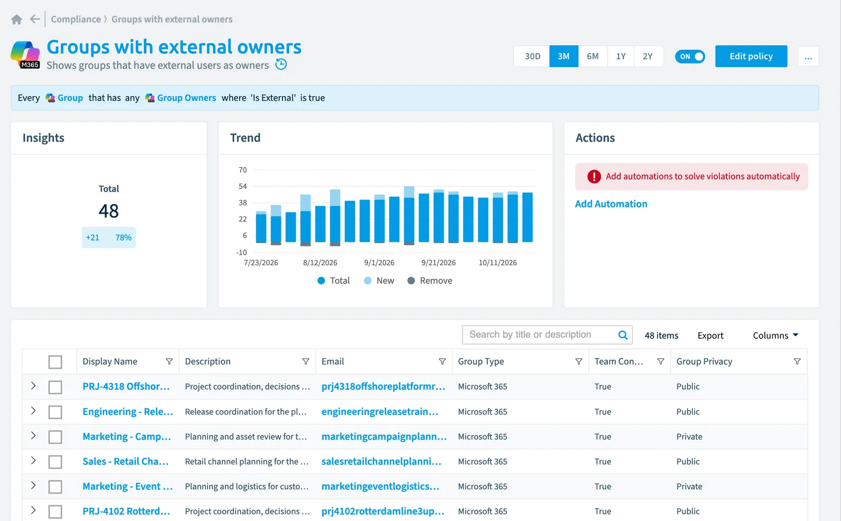
Task: Expand the Sales - Retail Channel row
Action: tap(33, 461)
